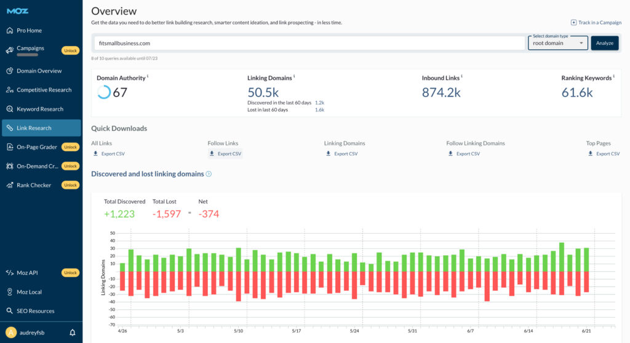Click the Competitive Research icon

pos(10,90)
